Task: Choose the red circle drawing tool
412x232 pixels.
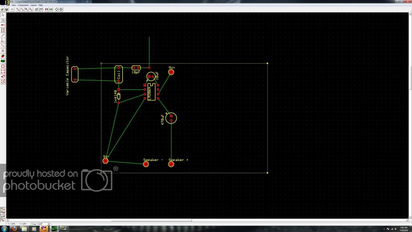Action: click(x=3, y=66)
